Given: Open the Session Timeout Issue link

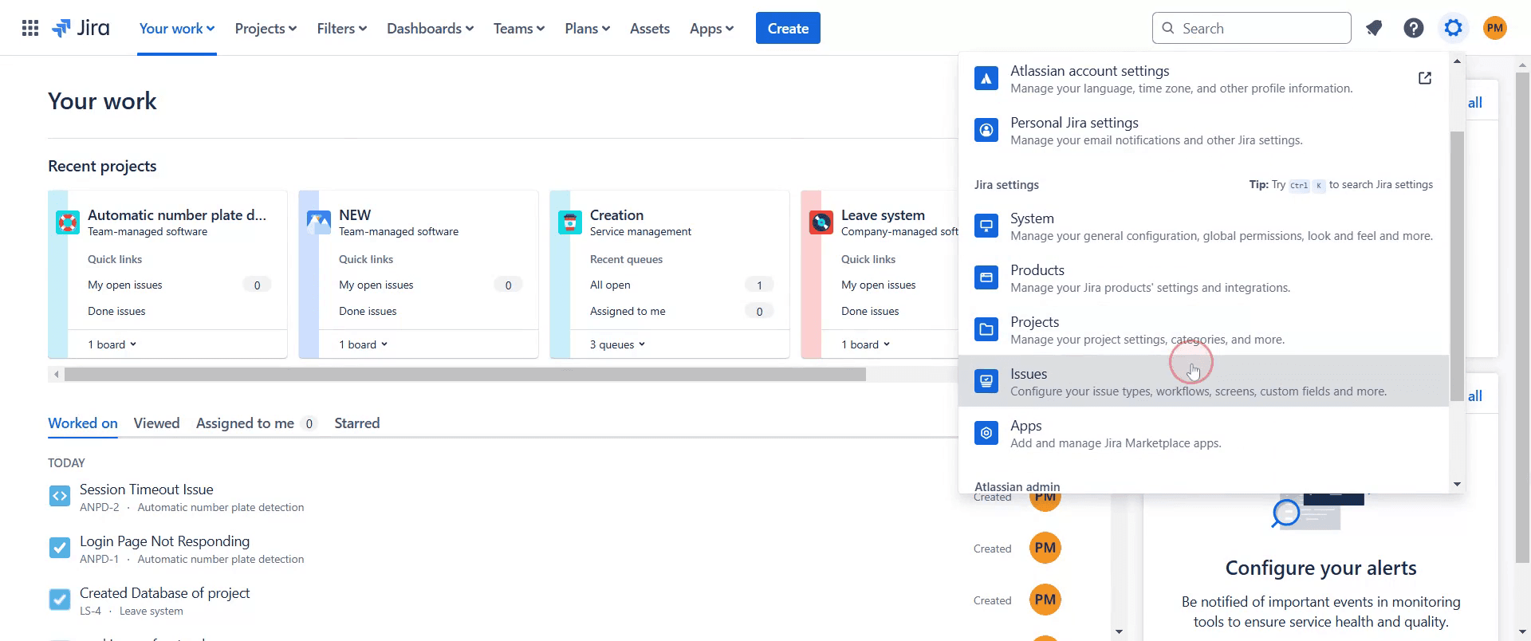Looking at the screenshot, I should 147,490.
